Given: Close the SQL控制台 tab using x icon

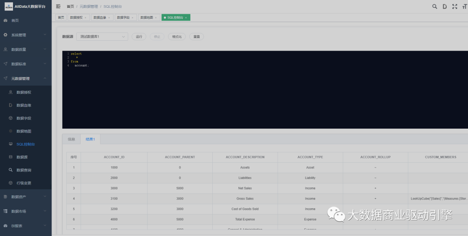Looking at the screenshot, I should [x=186, y=18].
